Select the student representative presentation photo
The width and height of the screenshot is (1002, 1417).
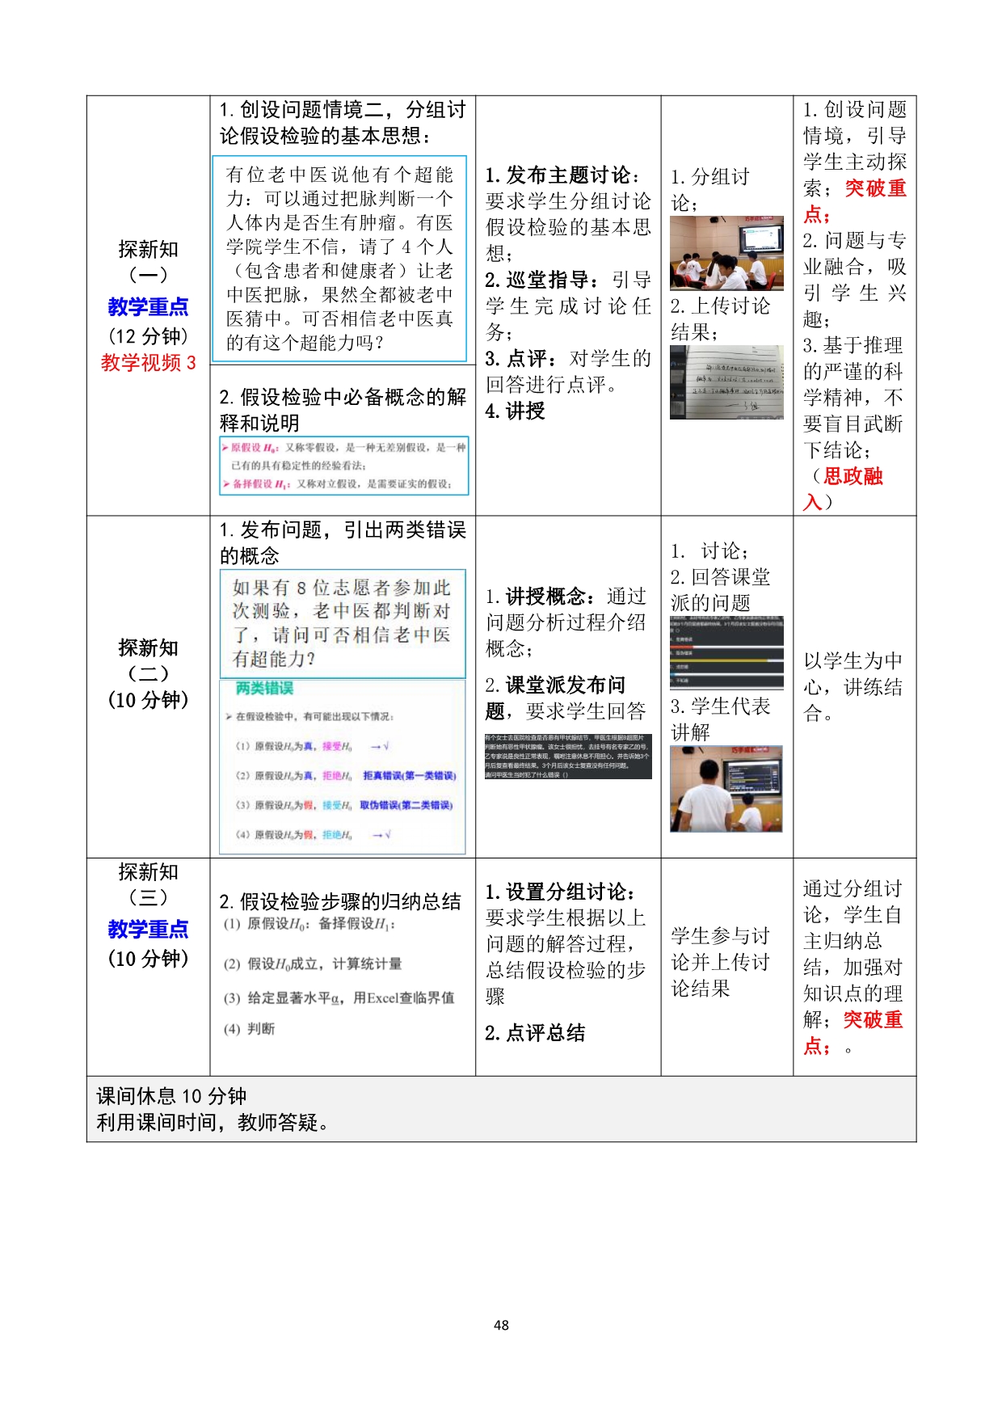click(726, 789)
